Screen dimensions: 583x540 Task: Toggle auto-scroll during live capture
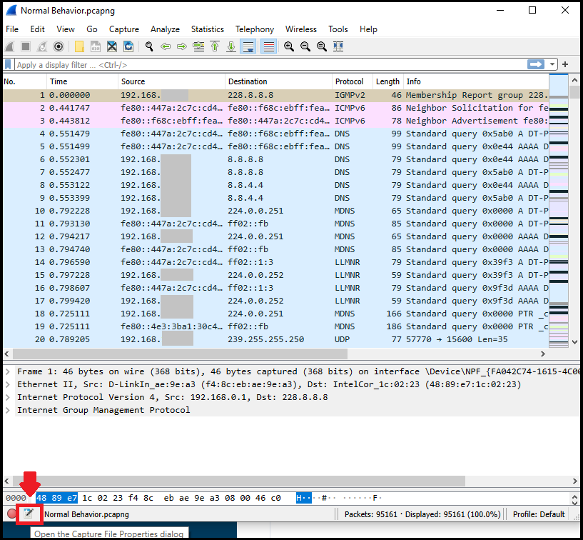tap(248, 46)
